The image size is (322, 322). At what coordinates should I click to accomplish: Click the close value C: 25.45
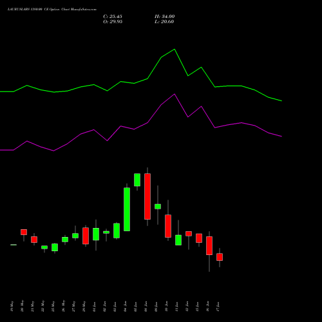tap(113, 17)
